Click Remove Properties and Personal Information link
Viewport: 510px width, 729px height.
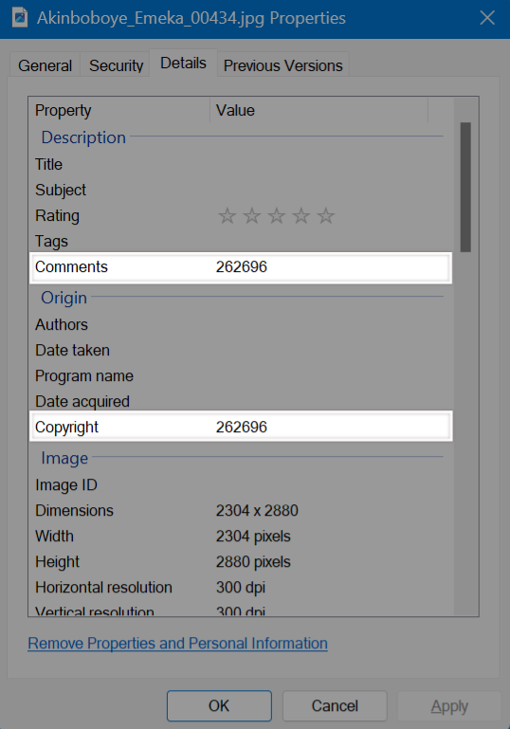tap(177, 644)
